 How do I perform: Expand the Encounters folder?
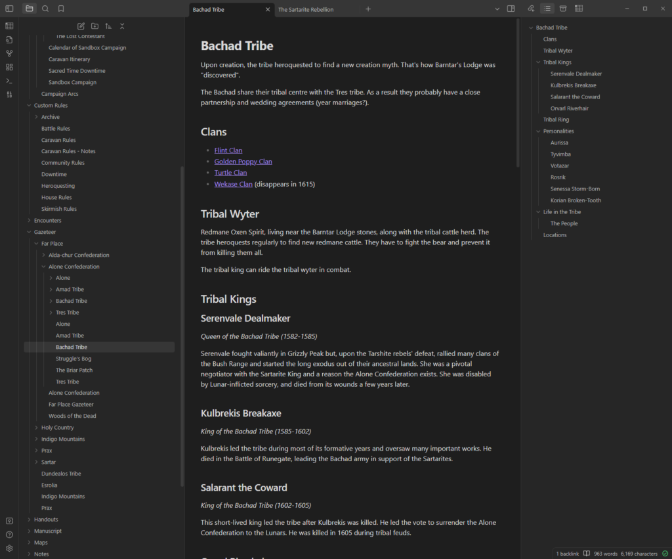[29, 221]
